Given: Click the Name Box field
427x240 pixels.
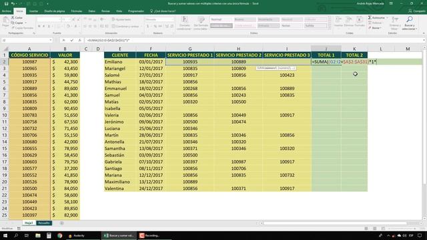Looking at the screenshot, I should tap(25, 40).
